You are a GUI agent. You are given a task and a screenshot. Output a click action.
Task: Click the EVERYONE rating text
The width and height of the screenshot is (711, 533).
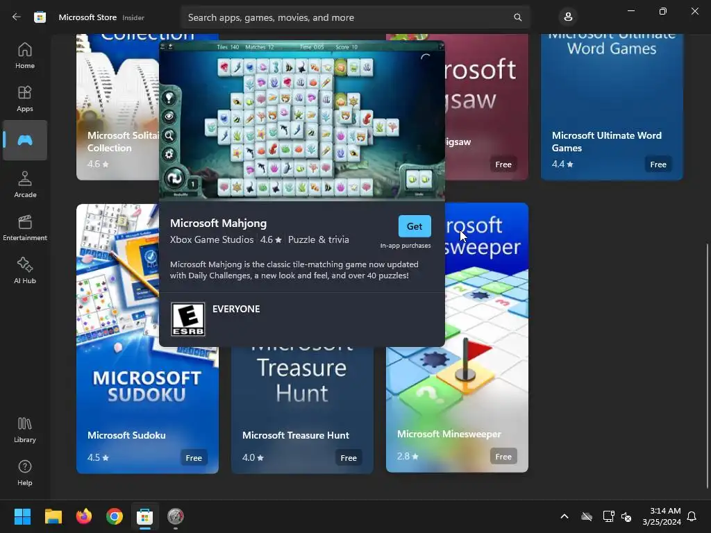pyautogui.click(x=236, y=309)
